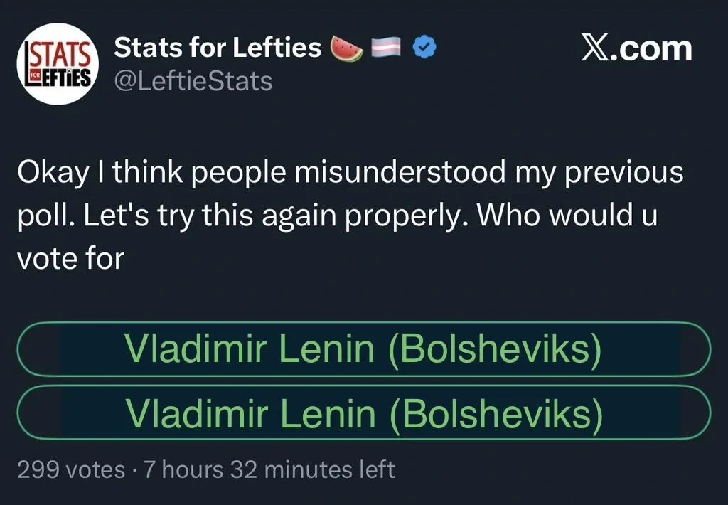
Task: Click the blue verified checkmark badge
Action: tap(425, 48)
